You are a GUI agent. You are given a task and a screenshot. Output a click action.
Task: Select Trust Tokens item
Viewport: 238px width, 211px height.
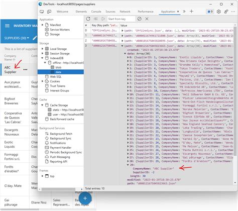[x=58, y=86]
